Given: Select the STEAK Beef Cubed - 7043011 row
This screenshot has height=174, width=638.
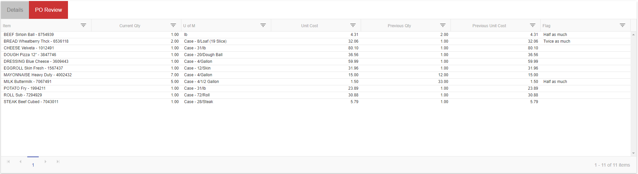Looking at the screenshot, I should [316, 102].
